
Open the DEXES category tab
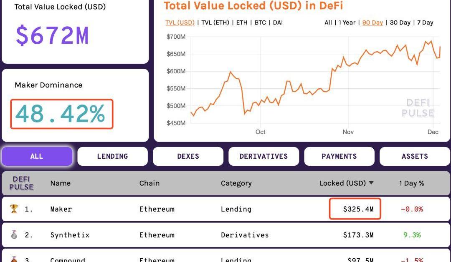click(188, 156)
